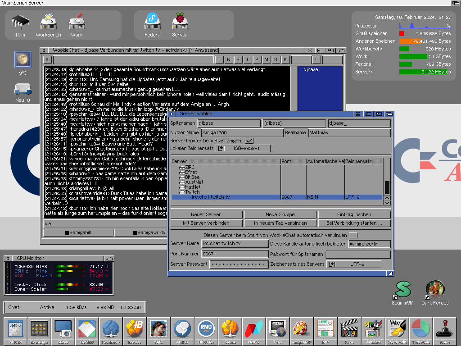Collapse the Twitch server group
Screen dimensions: 461x346
point(182,192)
